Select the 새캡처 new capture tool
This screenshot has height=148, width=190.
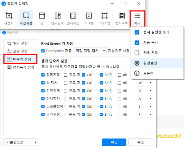pos(9,18)
